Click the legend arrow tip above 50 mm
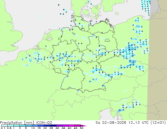The width and height of the screenshot is (167, 129). point(84,126)
